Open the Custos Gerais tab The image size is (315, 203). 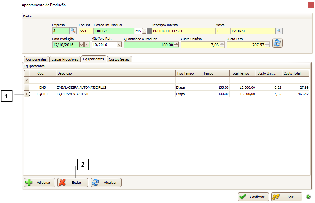pyautogui.click(x=119, y=59)
